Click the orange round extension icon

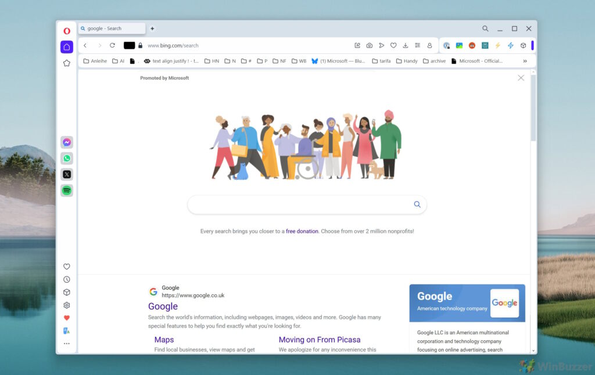coord(472,45)
